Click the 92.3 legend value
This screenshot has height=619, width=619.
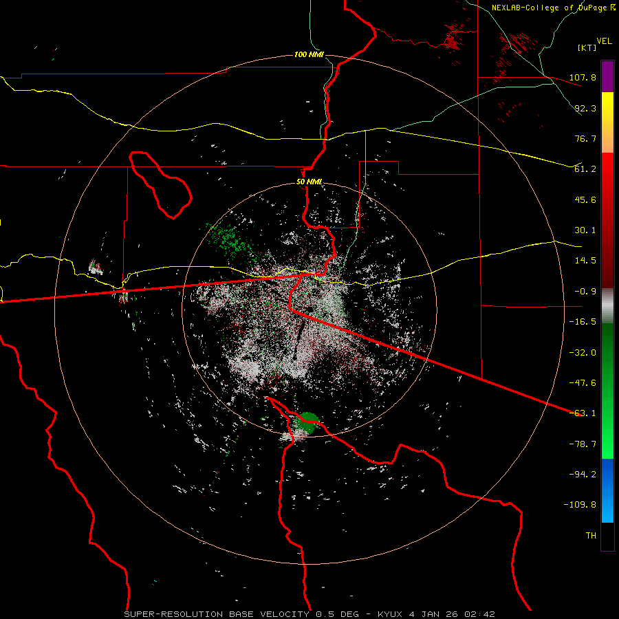coord(585,108)
